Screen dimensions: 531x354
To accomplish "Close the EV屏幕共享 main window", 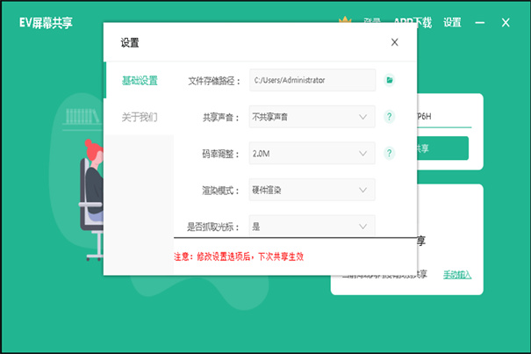I will (x=506, y=23).
